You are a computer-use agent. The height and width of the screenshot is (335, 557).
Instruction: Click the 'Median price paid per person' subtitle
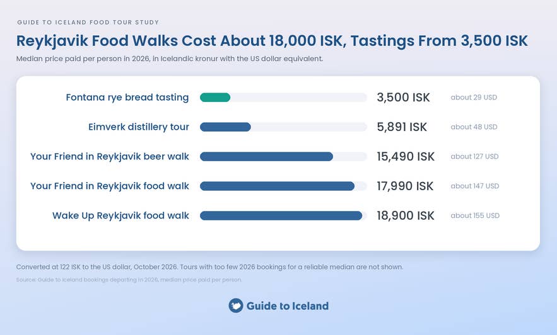170,59
